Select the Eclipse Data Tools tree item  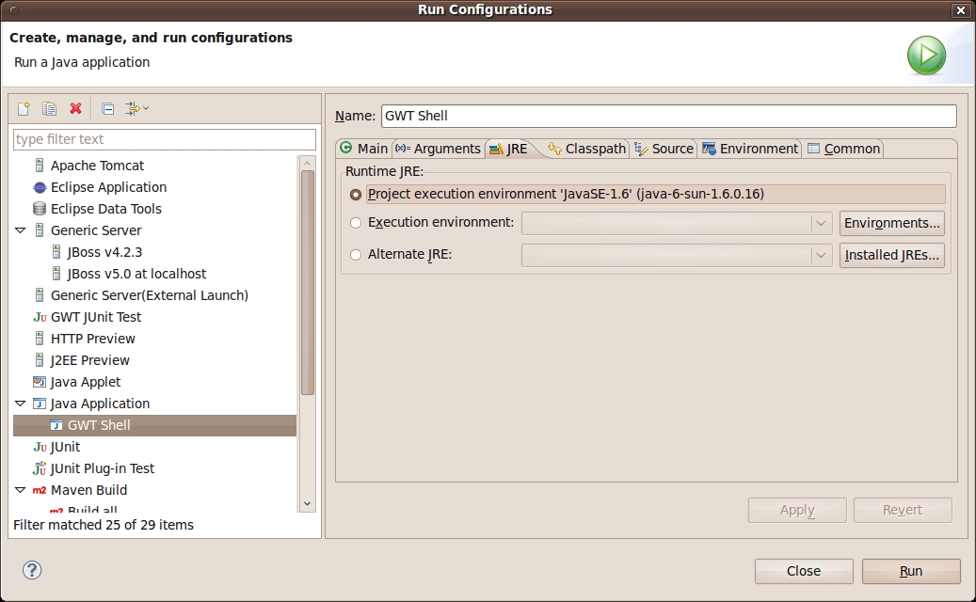[105, 209]
